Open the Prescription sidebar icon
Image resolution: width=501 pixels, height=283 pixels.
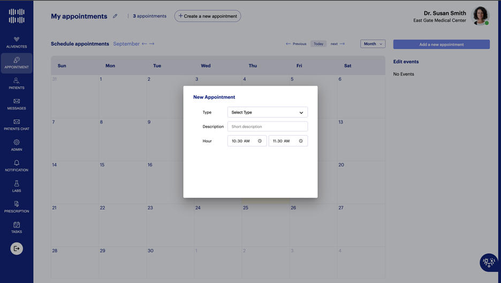(x=17, y=204)
